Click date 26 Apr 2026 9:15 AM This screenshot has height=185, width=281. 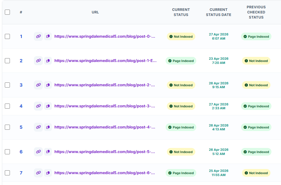(218, 85)
